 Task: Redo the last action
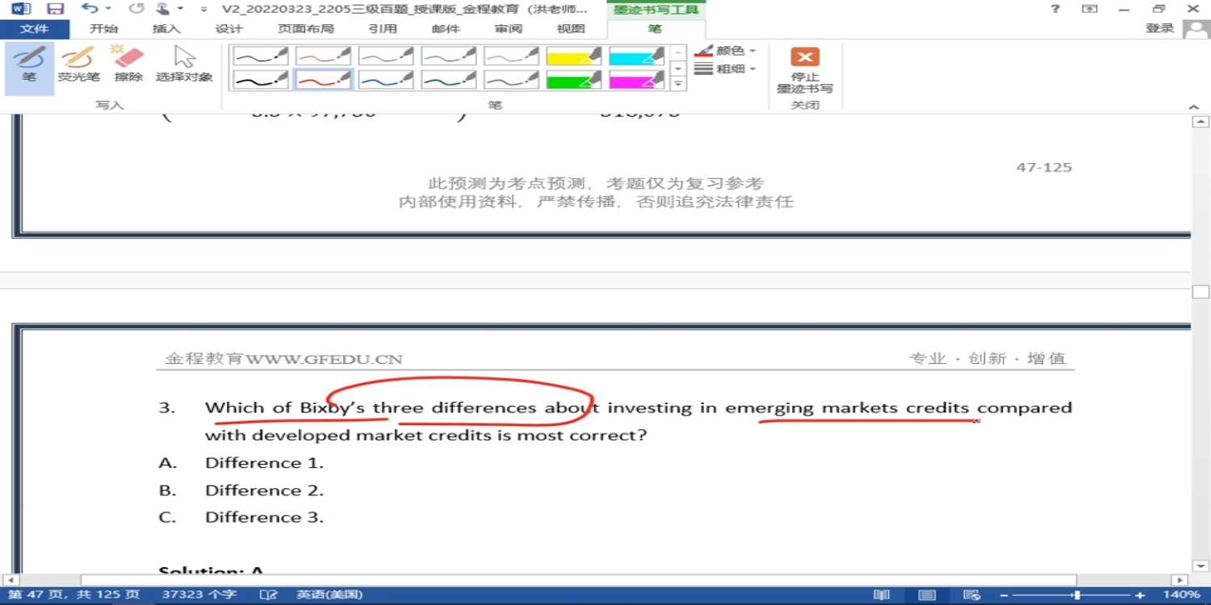click(x=136, y=9)
